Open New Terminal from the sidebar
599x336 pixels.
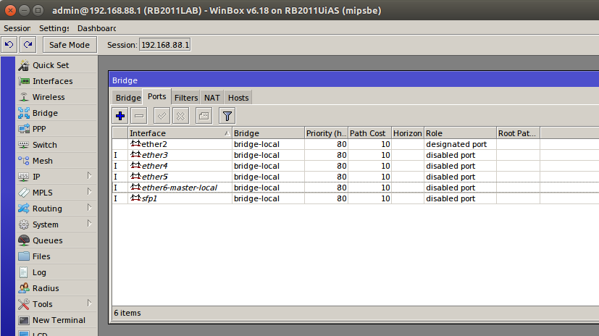click(x=58, y=320)
